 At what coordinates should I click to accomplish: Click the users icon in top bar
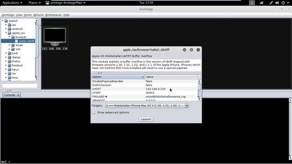[261, 3]
